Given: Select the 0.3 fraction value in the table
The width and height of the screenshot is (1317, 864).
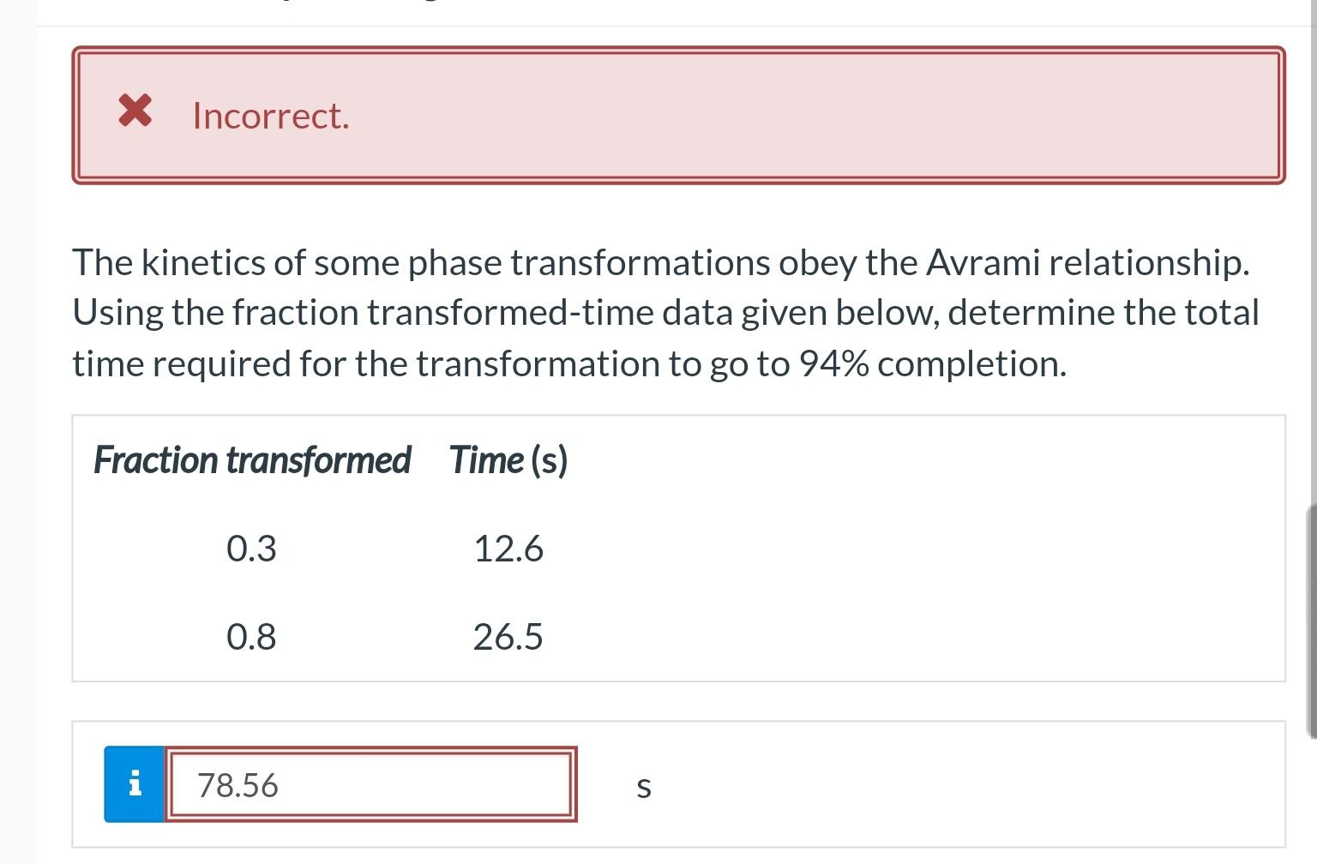Looking at the screenshot, I should pyautogui.click(x=251, y=549).
